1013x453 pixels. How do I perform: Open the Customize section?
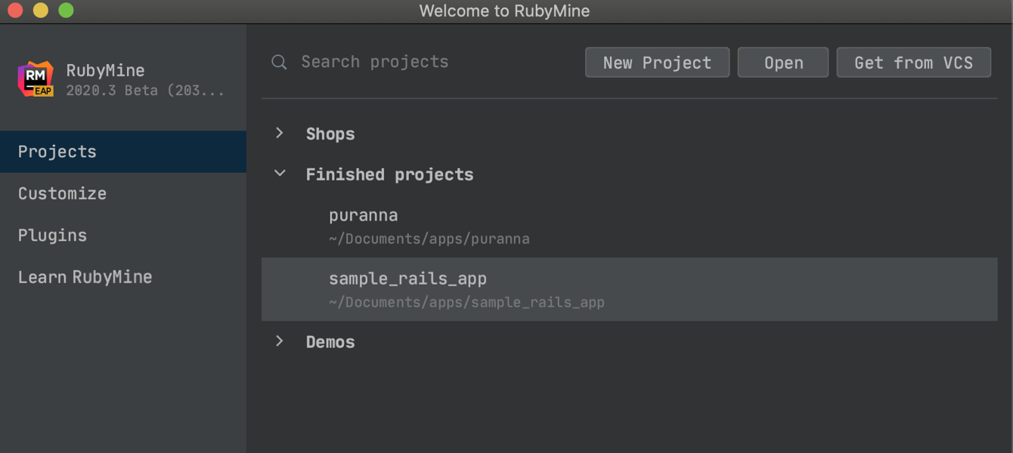pos(123,193)
